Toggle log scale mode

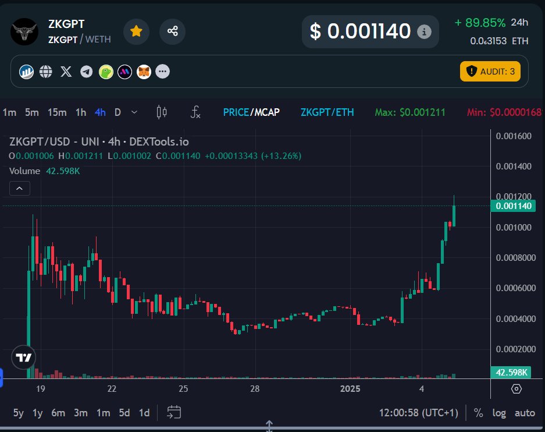click(499, 413)
